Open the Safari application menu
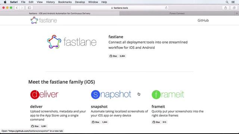239x134 pixels. pyautogui.click(x=14, y=2)
